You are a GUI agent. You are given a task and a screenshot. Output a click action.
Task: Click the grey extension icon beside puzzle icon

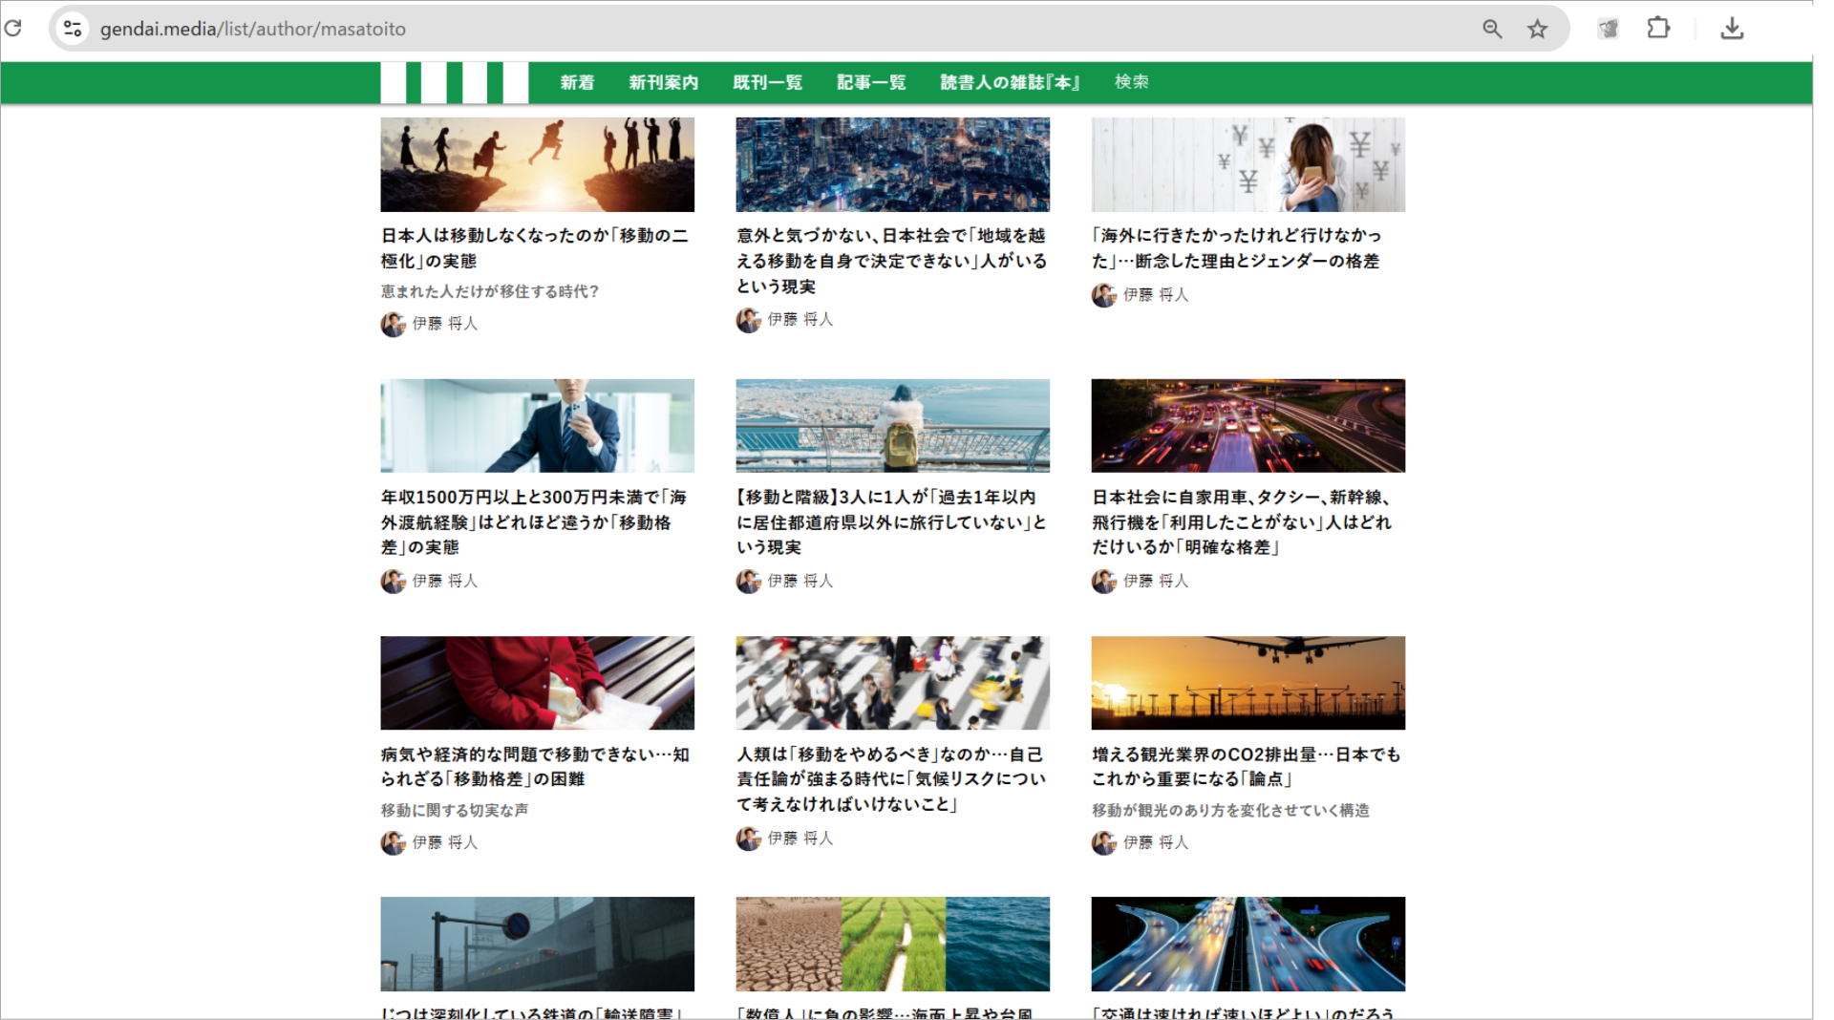[1609, 29]
